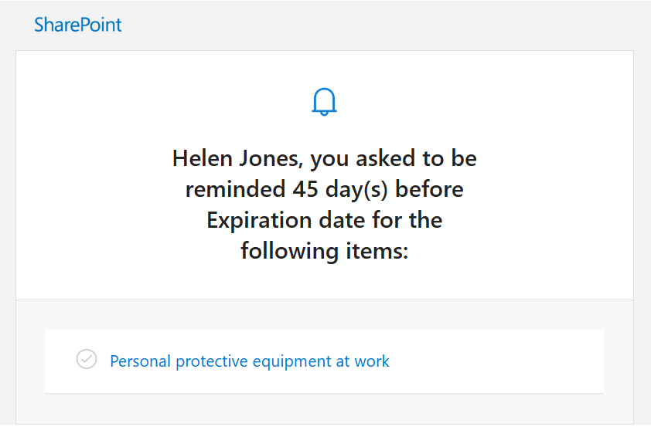The height and width of the screenshot is (437, 651).
Task: Click the name "Helen" in the heading
Action: point(201,159)
